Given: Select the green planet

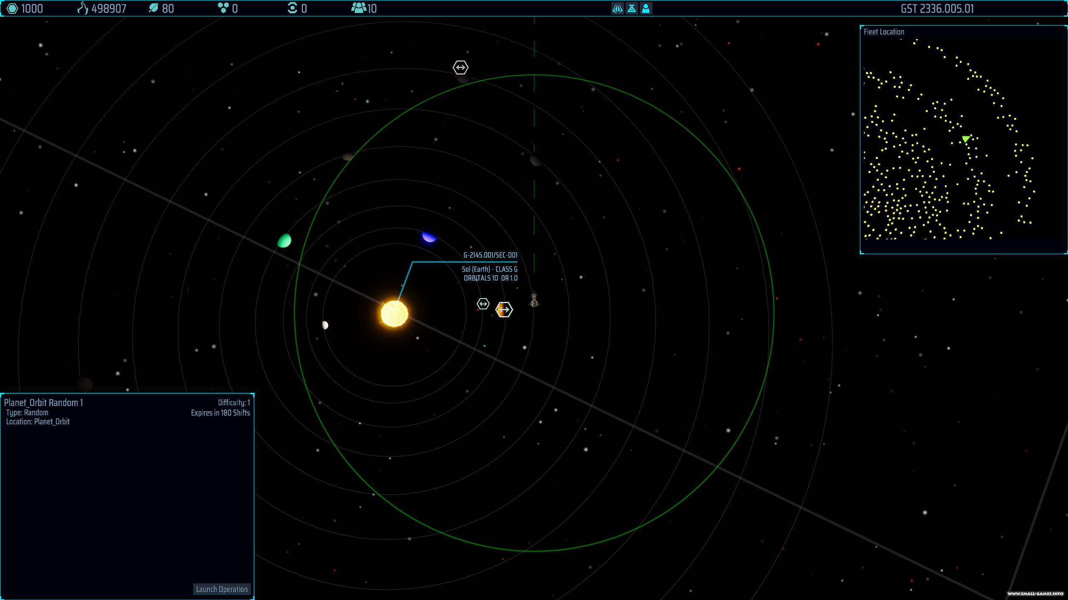Looking at the screenshot, I should click(x=284, y=241).
